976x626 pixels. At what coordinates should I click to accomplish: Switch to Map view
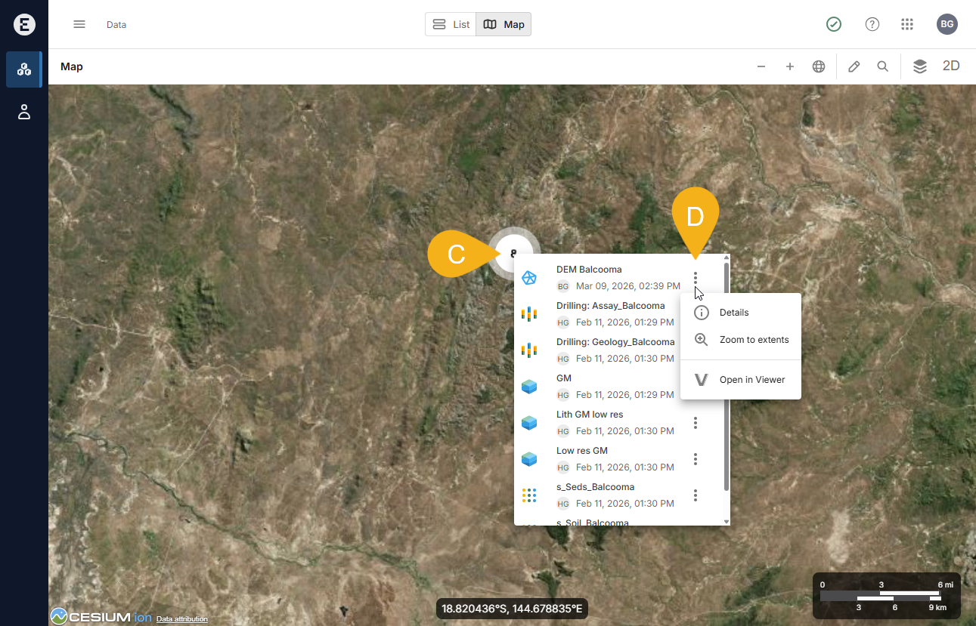click(504, 24)
